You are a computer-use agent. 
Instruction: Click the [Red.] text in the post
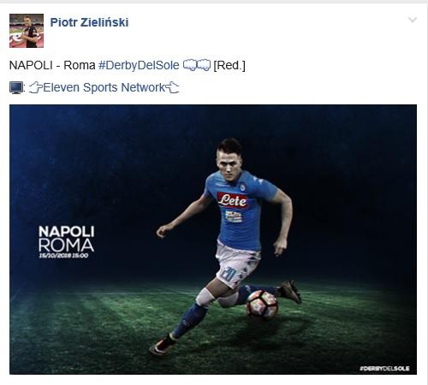click(229, 65)
